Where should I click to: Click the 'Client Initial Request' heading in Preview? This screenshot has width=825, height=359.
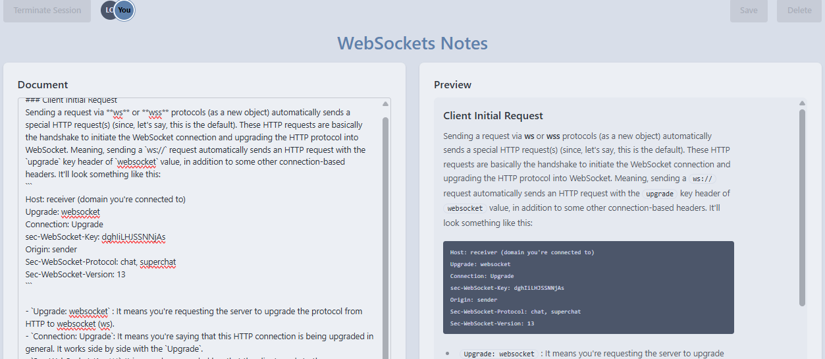493,116
